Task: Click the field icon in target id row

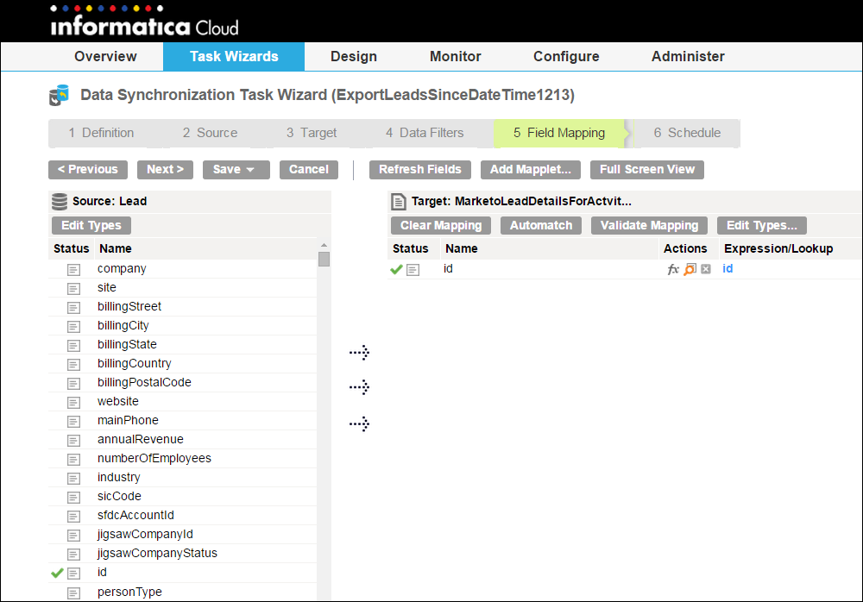Action: [x=413, y=270]
